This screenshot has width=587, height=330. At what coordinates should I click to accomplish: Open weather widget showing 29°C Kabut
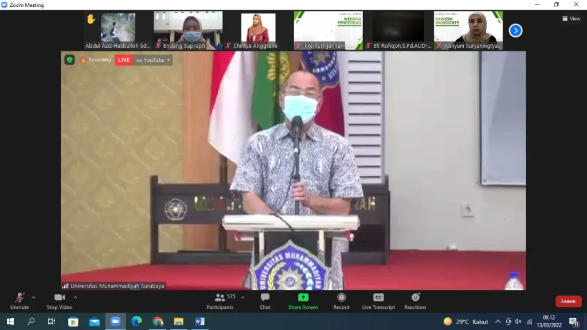465,322
